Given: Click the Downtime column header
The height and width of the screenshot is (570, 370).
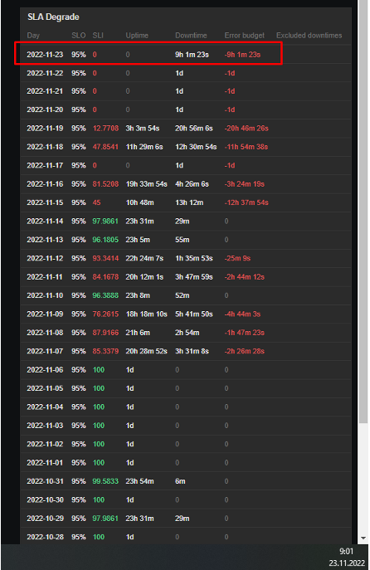Looking at the screenshot, I should coord(191,36).
